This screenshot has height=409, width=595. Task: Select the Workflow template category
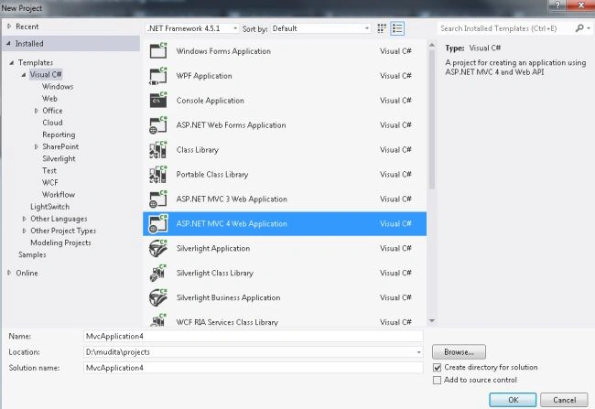[59, 195]
